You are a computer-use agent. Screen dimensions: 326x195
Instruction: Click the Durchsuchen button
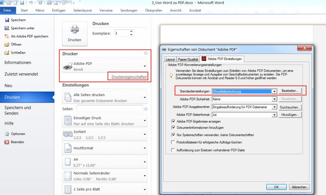tap(290, 107)
